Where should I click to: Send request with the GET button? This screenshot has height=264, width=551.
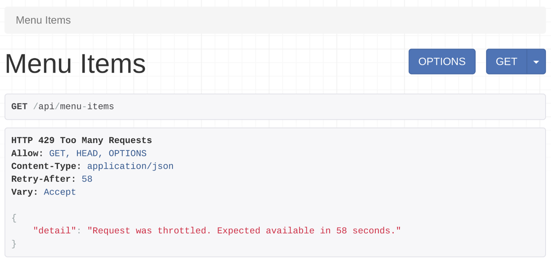[x=506, y=62]
